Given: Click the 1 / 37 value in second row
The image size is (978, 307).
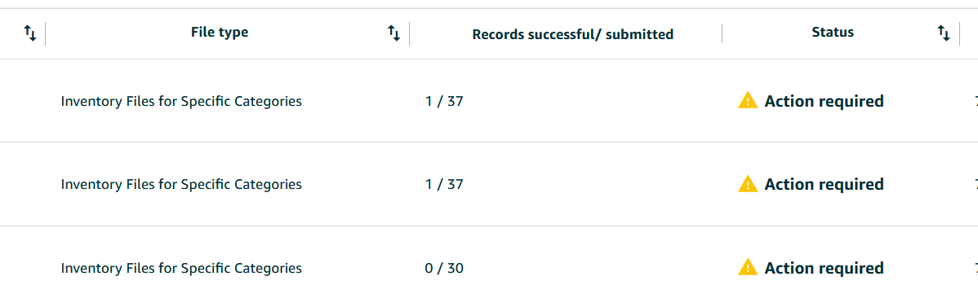Looking at the screenshot, I should click(x=444, y=184).
